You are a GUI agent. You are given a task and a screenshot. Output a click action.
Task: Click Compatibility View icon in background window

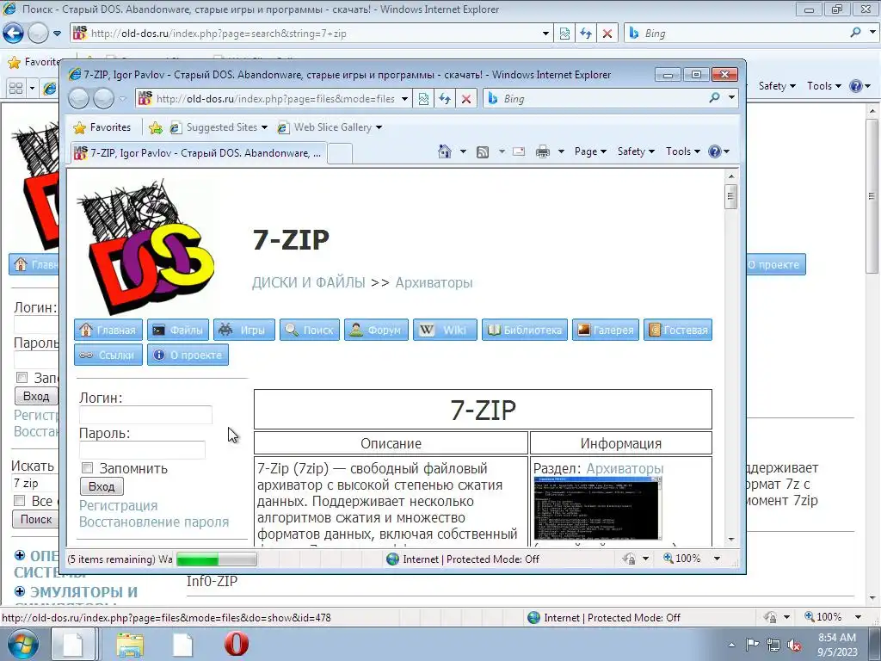coord(564,34)
